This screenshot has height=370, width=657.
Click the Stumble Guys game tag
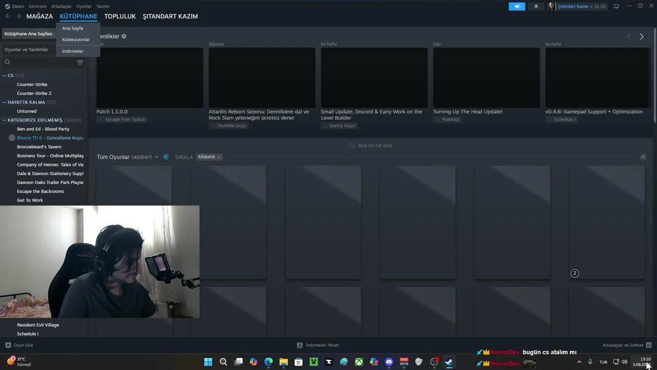[x=228, y=126]
